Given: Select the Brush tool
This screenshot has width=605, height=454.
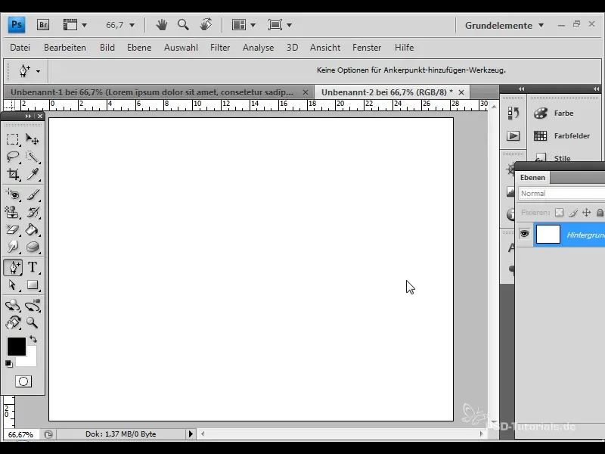Looking at the screenshot, I should point(33,194).
